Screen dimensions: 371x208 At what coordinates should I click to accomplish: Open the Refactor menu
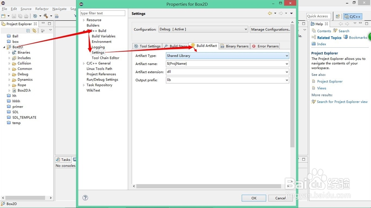tap(42, 9)
